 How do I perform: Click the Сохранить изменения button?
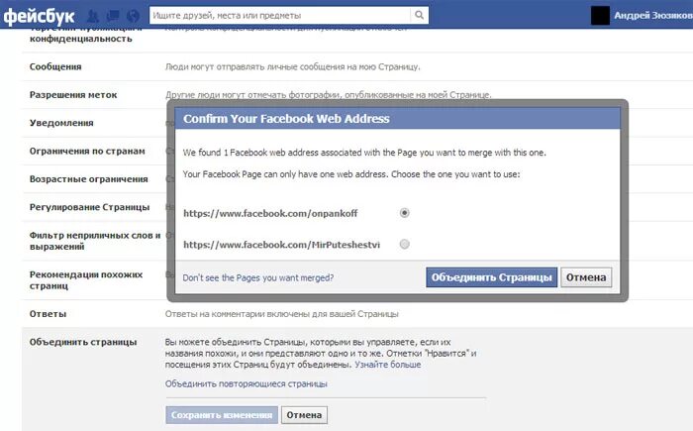click(x=222, y=414)
